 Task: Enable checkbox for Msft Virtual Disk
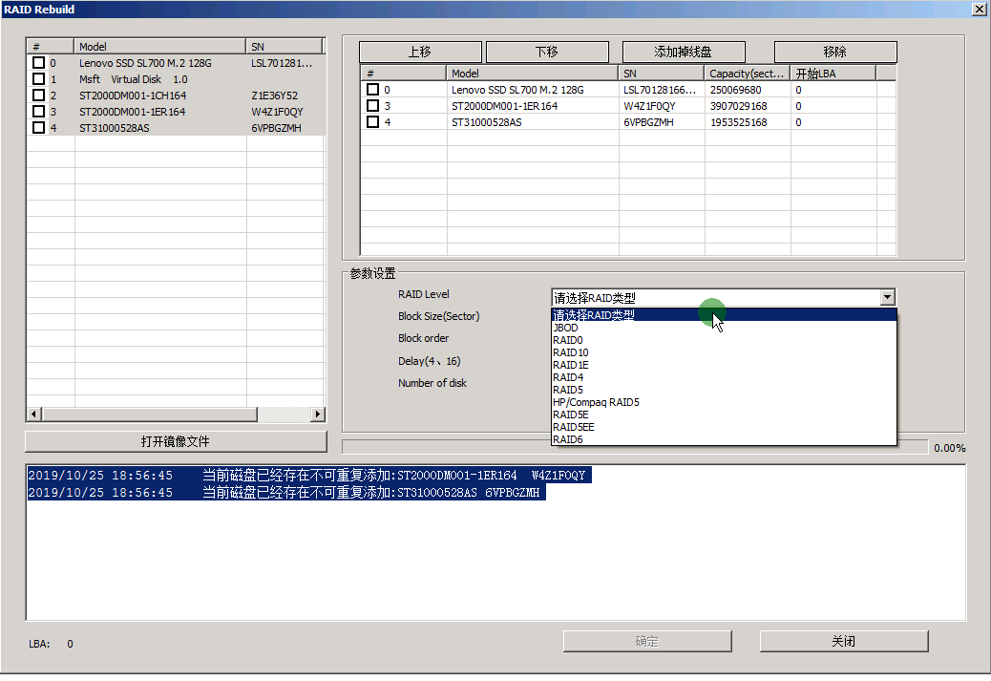(38, 79)
